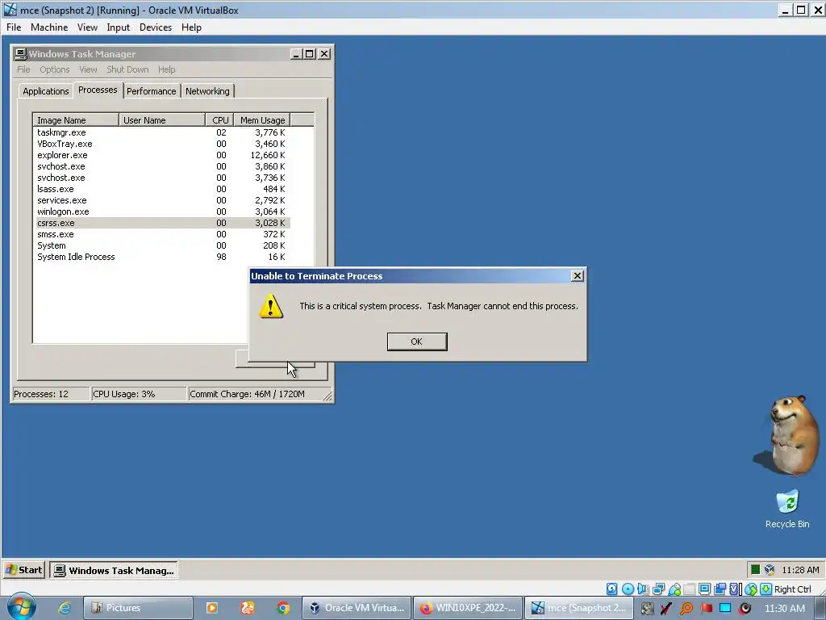Click the guest XP Start button
826x620 pixels.
click(23, 570)
